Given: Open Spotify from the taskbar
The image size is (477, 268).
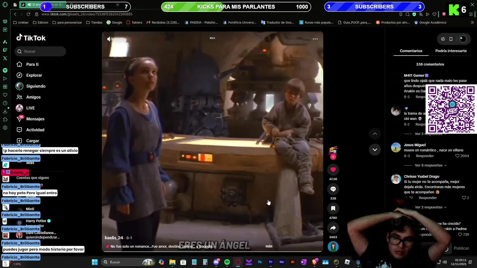Looking at the screenshot, I should coord(227,262).
